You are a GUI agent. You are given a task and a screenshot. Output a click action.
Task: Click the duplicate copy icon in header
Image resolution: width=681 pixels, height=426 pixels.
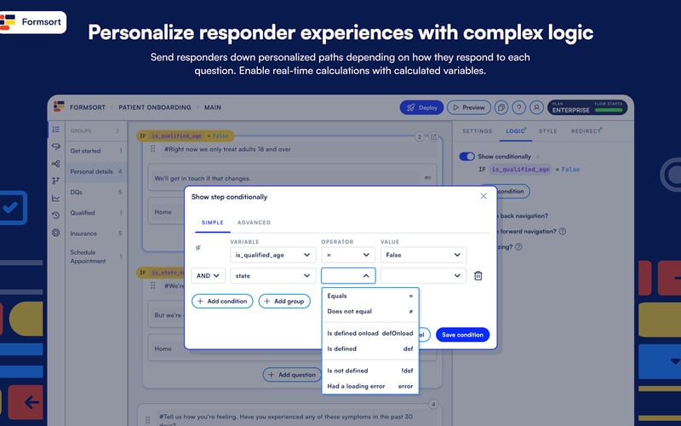click(501, 107)
